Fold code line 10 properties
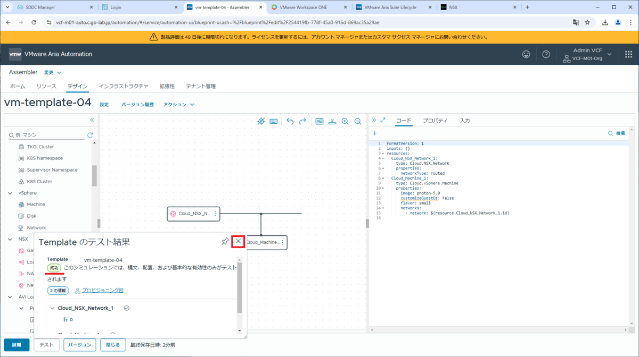This screenshot has height=357, width=639. pos(383,188)
